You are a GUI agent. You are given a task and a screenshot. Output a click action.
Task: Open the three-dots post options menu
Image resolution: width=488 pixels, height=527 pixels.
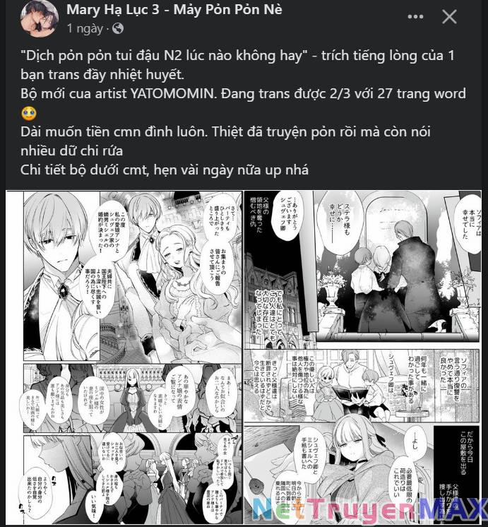point(415,17)
